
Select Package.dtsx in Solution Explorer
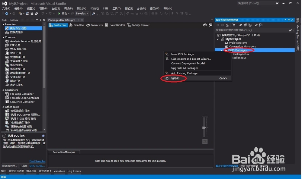click(x=241, y=54)
